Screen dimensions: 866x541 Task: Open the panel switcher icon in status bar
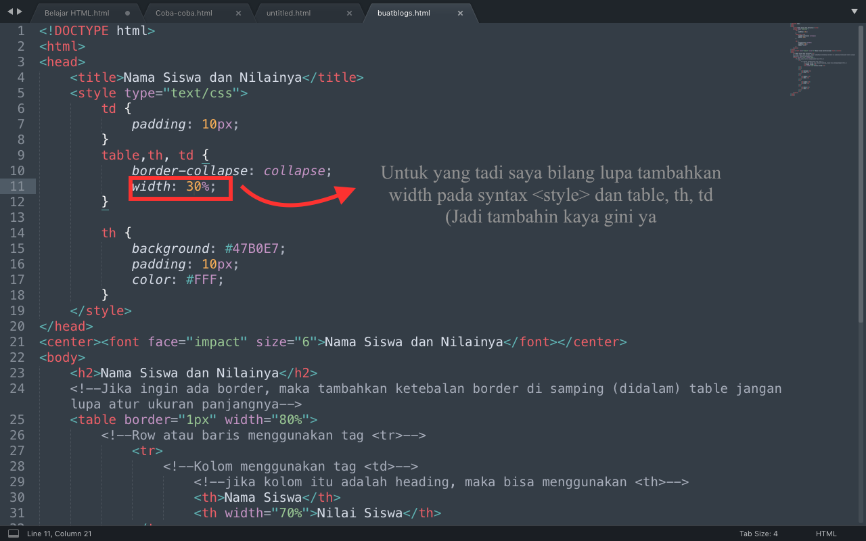click(x=14, y=534)
